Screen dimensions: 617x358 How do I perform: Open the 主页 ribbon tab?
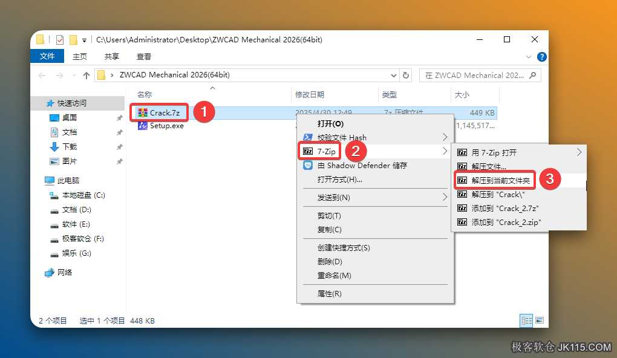(x=79, y=57)
